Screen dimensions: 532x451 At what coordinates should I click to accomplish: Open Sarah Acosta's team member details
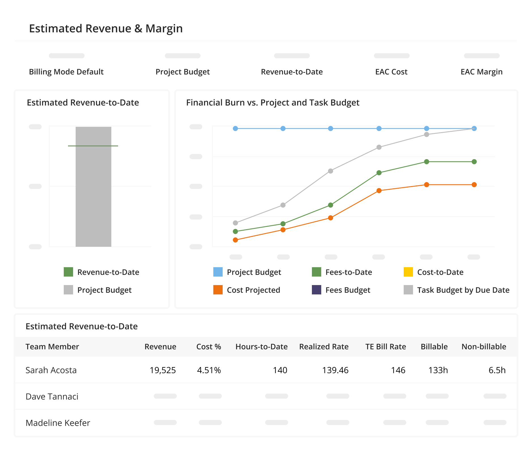pyautogui.click(x=51, y=370)
